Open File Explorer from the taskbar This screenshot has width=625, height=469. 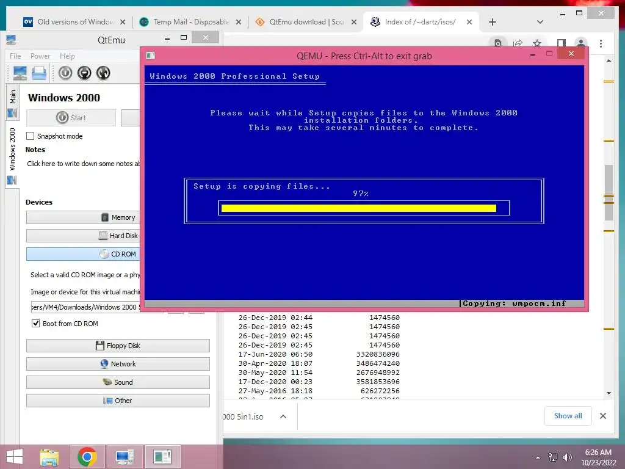pyautogui.click(x=49, y=457)
